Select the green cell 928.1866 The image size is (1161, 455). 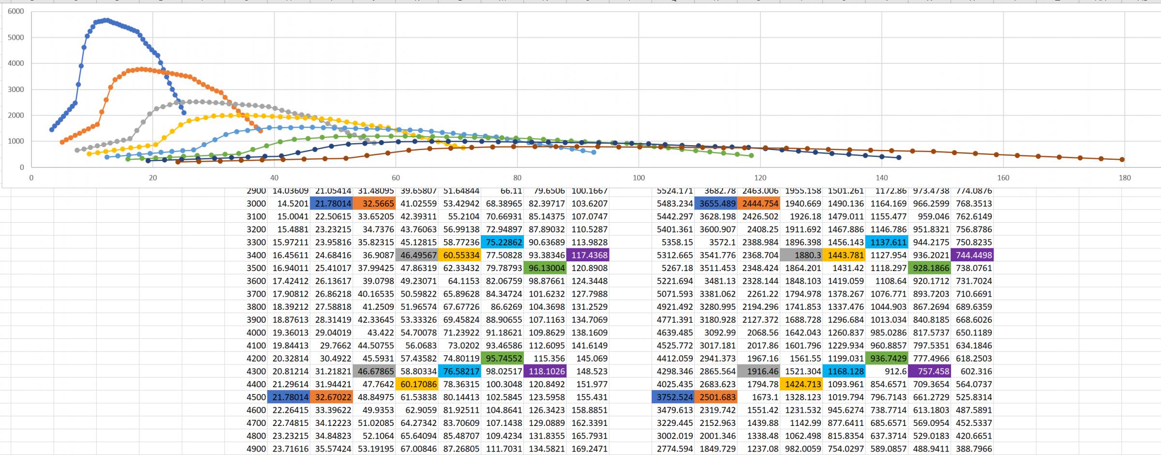(x=929, y=268)
